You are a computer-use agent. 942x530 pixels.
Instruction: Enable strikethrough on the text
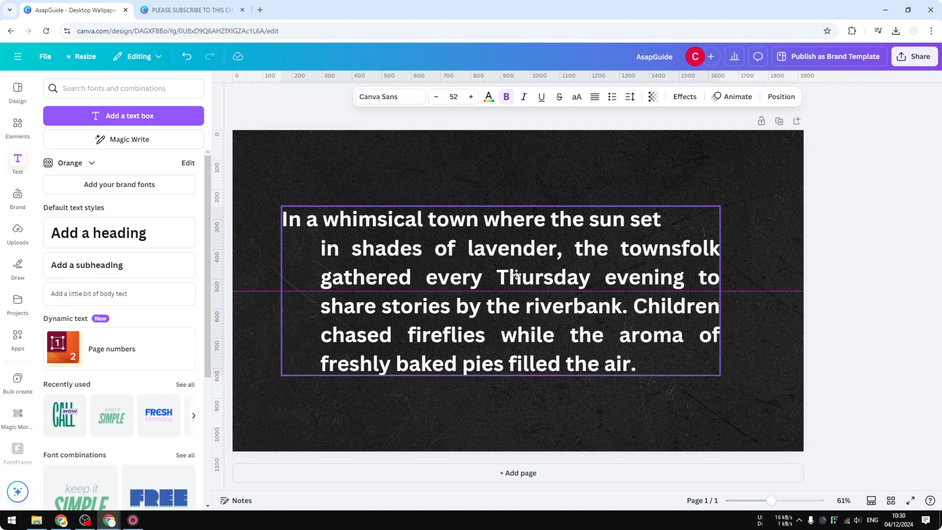pos(559,97)
